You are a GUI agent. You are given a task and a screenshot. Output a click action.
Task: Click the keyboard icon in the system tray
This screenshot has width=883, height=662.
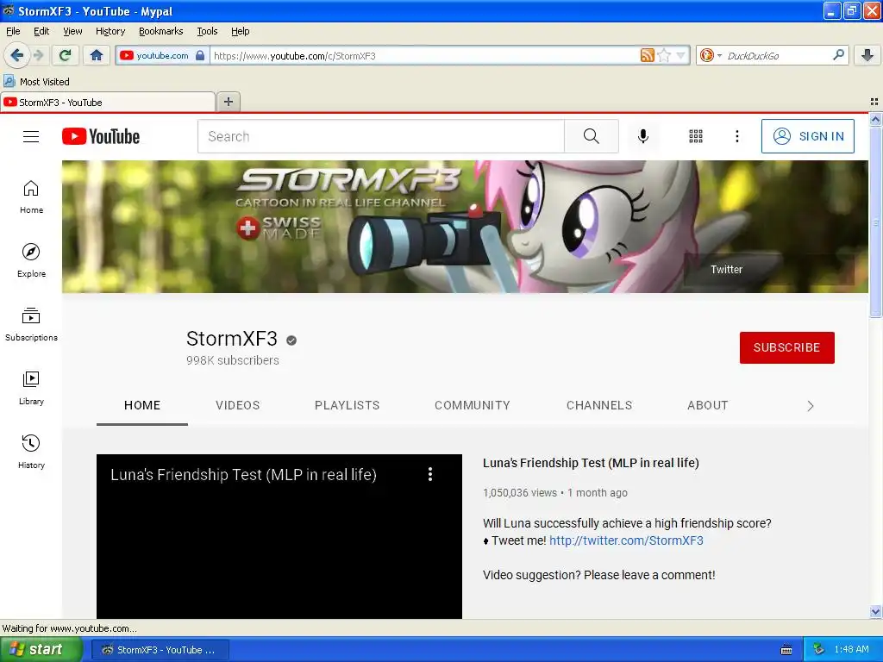pos(786,650)
